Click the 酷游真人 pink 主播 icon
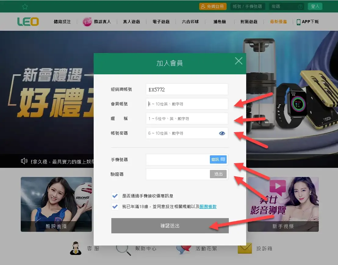 87,22
